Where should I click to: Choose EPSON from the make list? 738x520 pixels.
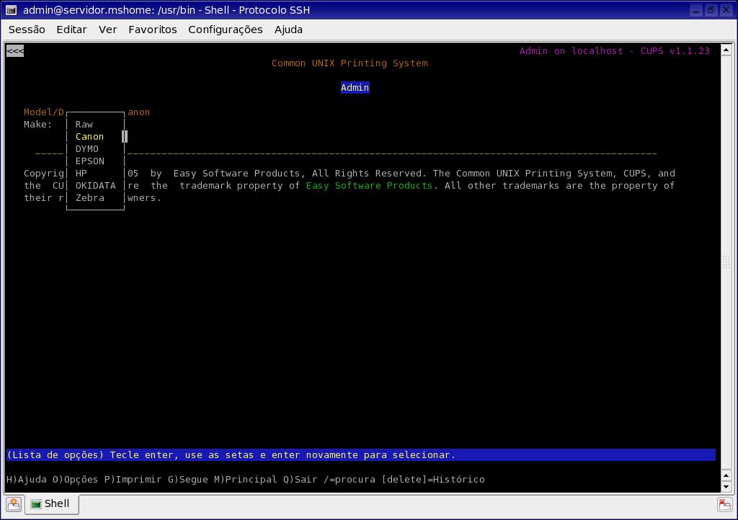(90, 161)
